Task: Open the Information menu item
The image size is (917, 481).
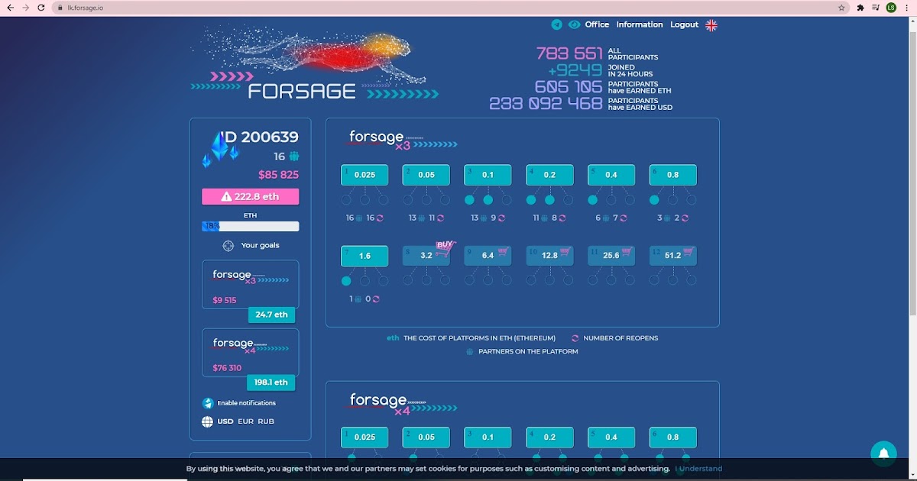Action: point(640,24)
